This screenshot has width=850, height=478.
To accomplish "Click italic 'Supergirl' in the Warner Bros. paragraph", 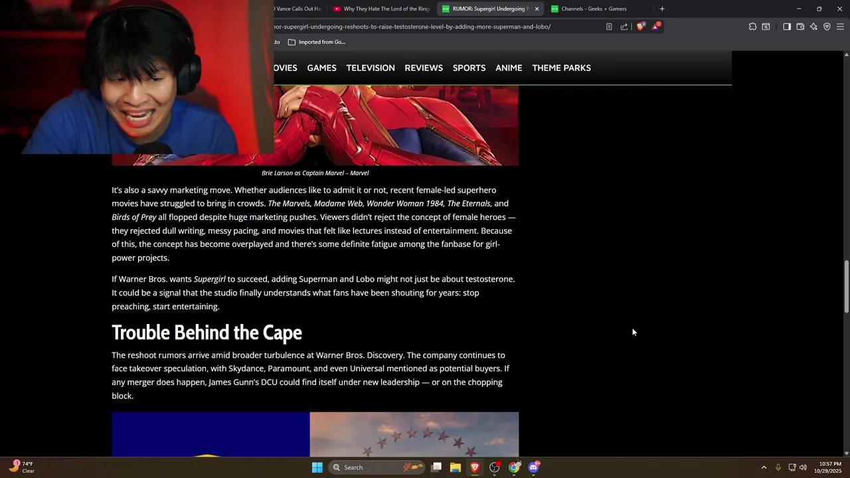I will [x=209, y=279].
